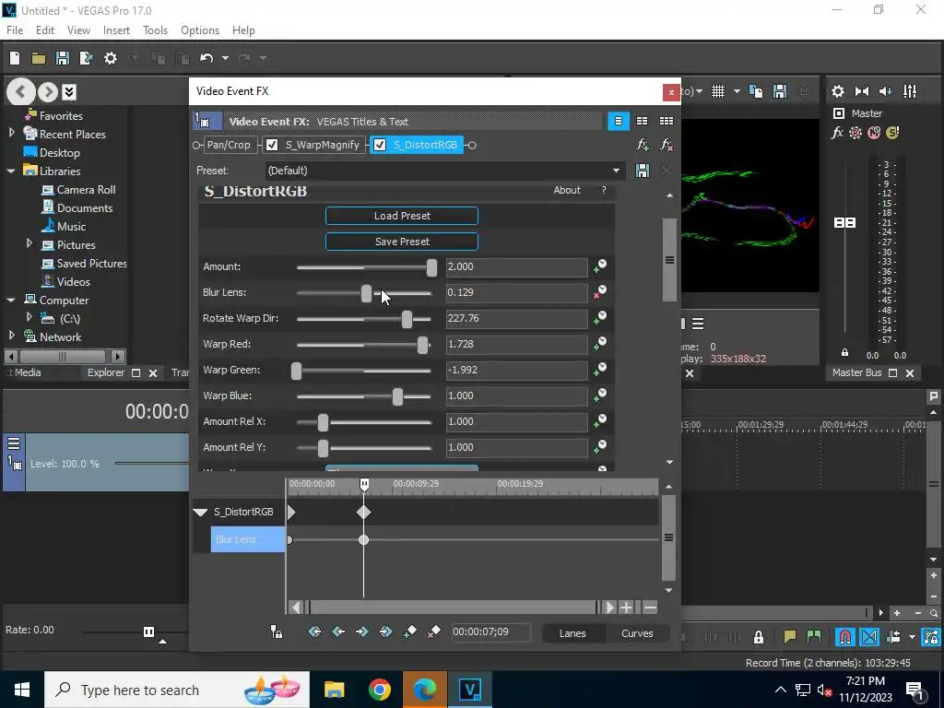Open plug-in chain add icon
Screen dimensions: 944x708
tap(643, 145)
